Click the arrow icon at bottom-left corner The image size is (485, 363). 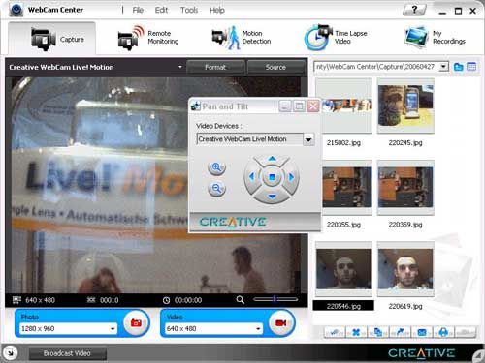[11, 353]
